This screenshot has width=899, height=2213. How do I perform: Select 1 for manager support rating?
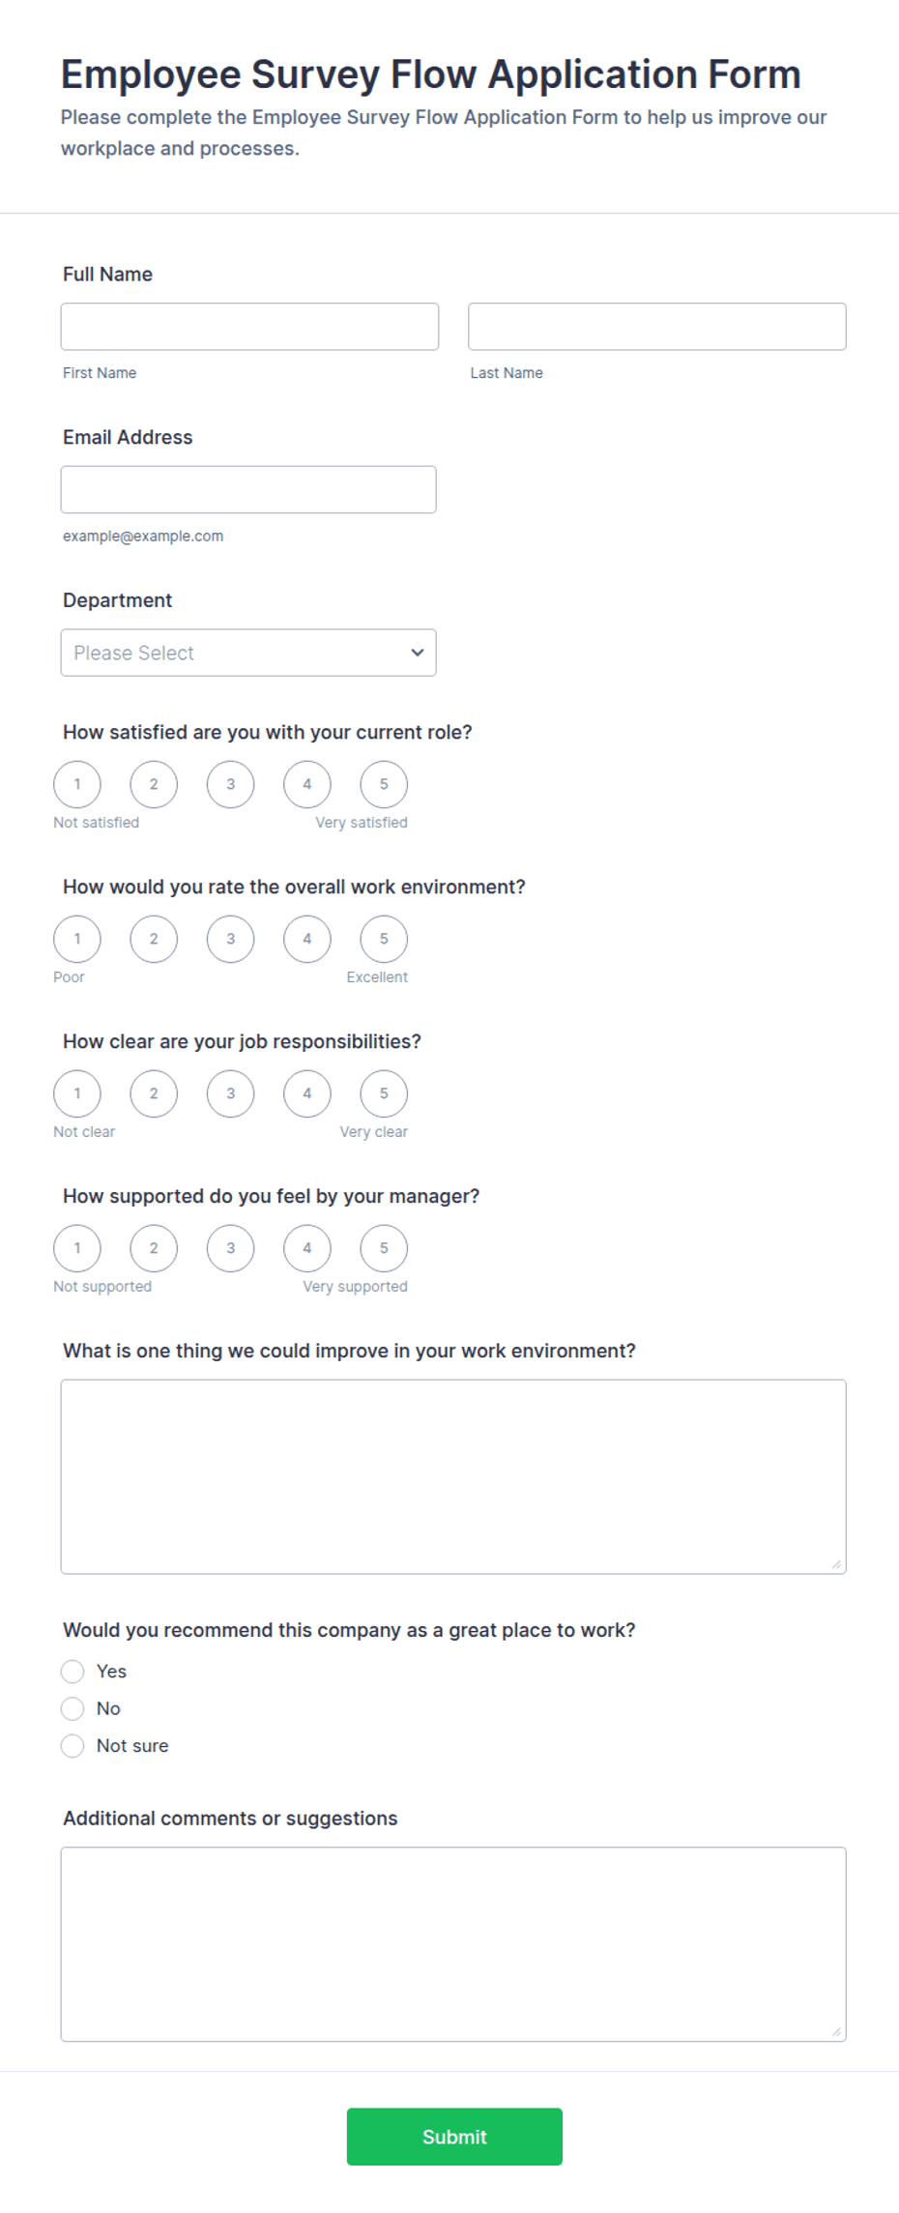coord(77,1248)
